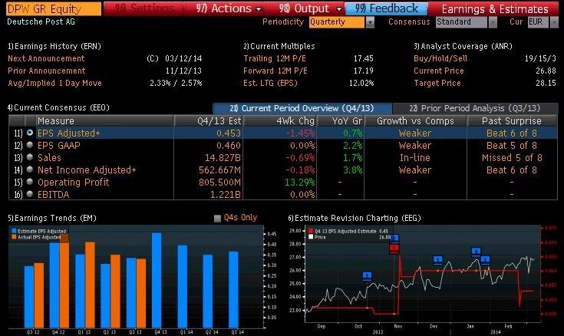Click the Past Surprise column header

click(x=512, y=121)
